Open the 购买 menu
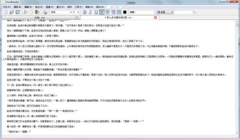240x139 pixels. pyautogui.click(x=100, y=7)
